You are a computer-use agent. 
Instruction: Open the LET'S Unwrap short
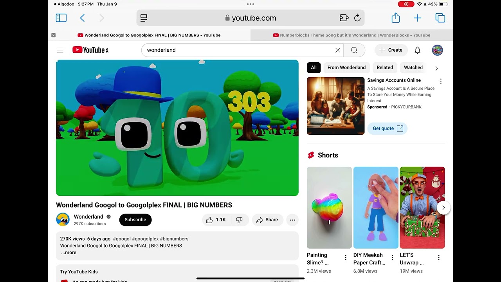(422, 208)
